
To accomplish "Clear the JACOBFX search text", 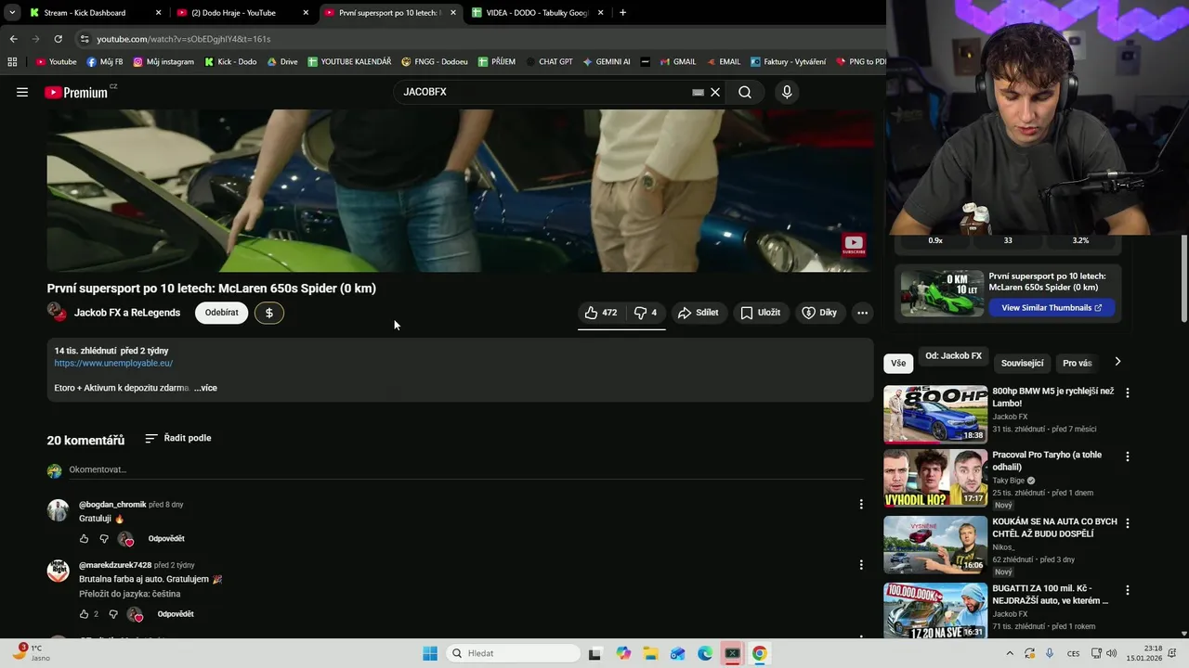I will click(715, 92).
